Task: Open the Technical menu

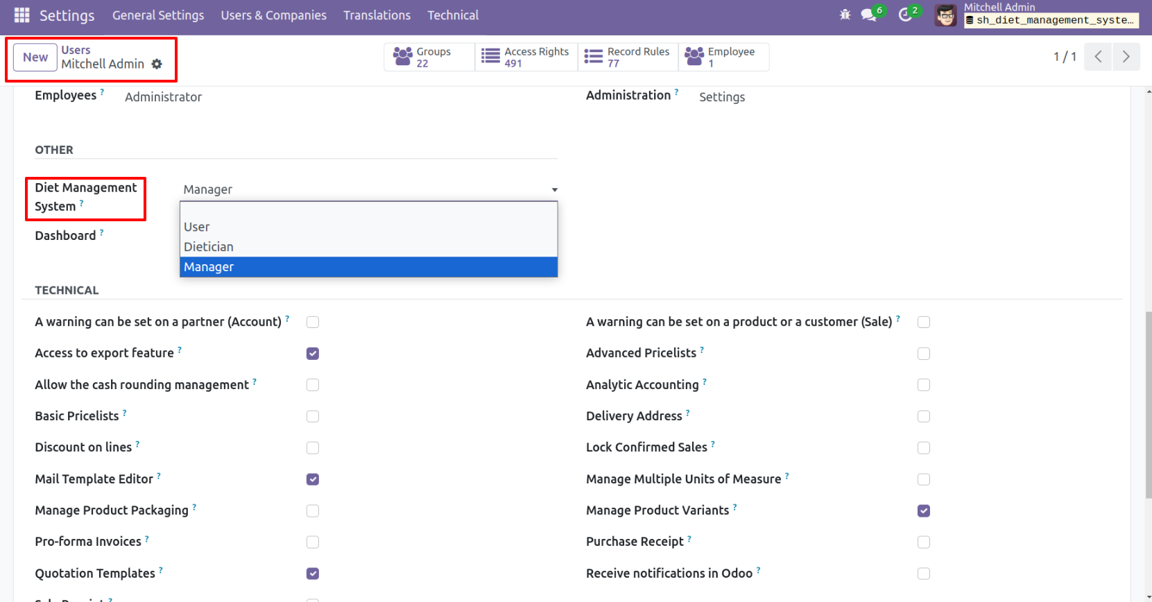Action: coord(452,15)
